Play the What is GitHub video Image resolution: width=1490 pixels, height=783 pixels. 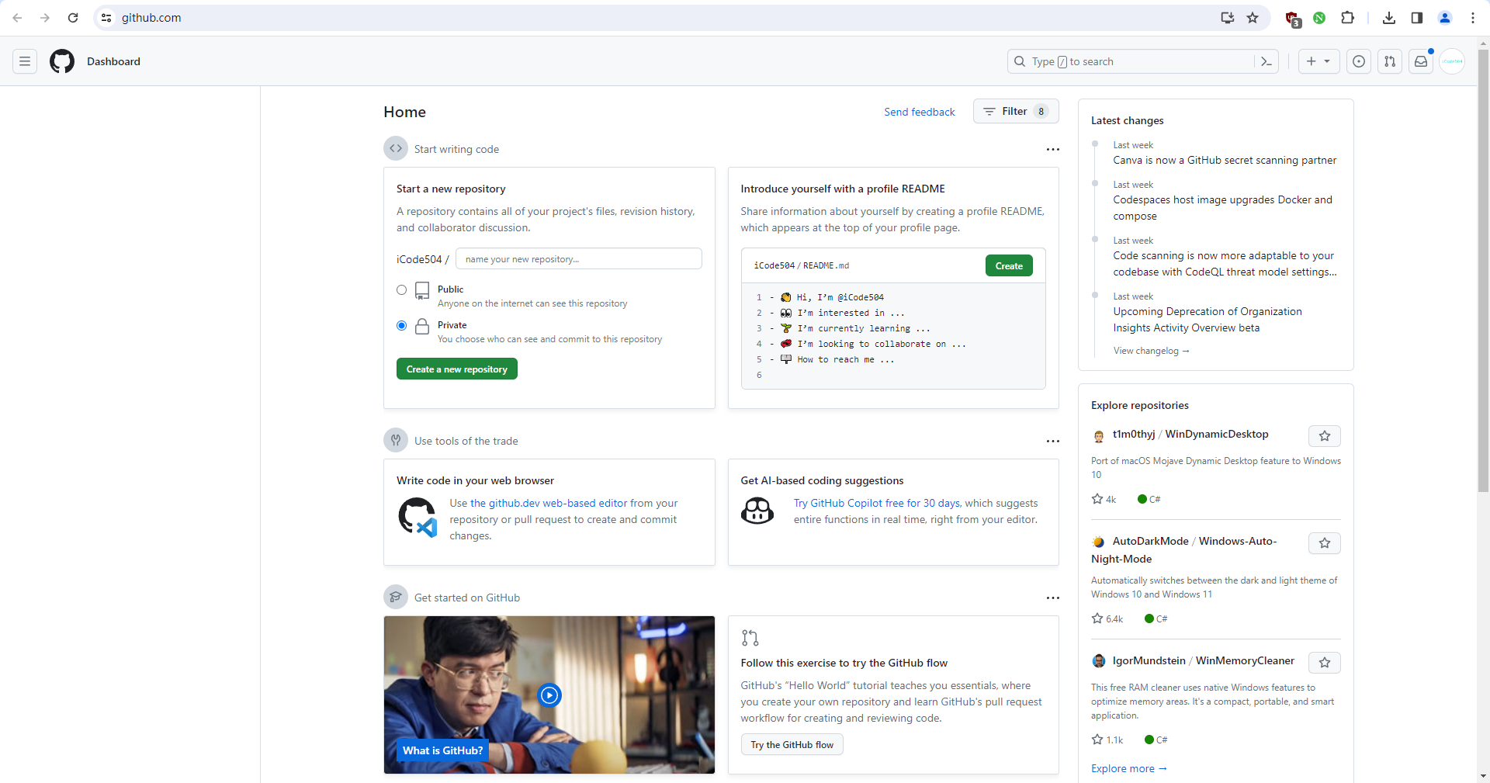549,695
